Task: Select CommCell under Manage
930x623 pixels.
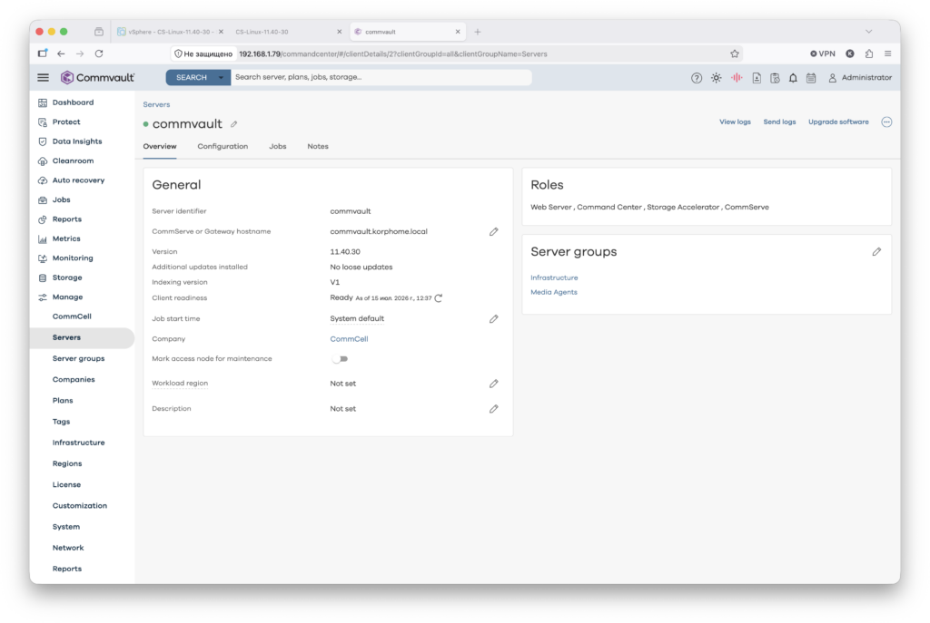Action: (x=72, y=316)
